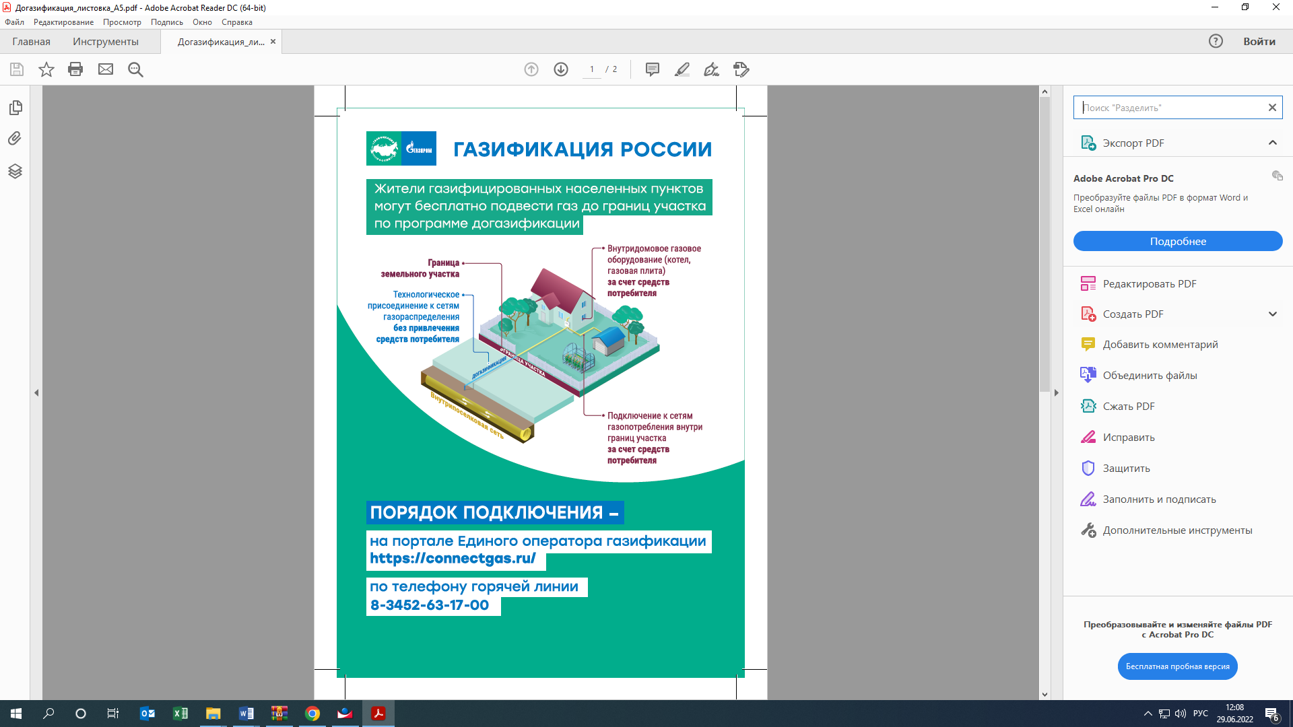1293x727 pixels.
Task: Open the layers panel icon
Action: (x=15, y=171)
